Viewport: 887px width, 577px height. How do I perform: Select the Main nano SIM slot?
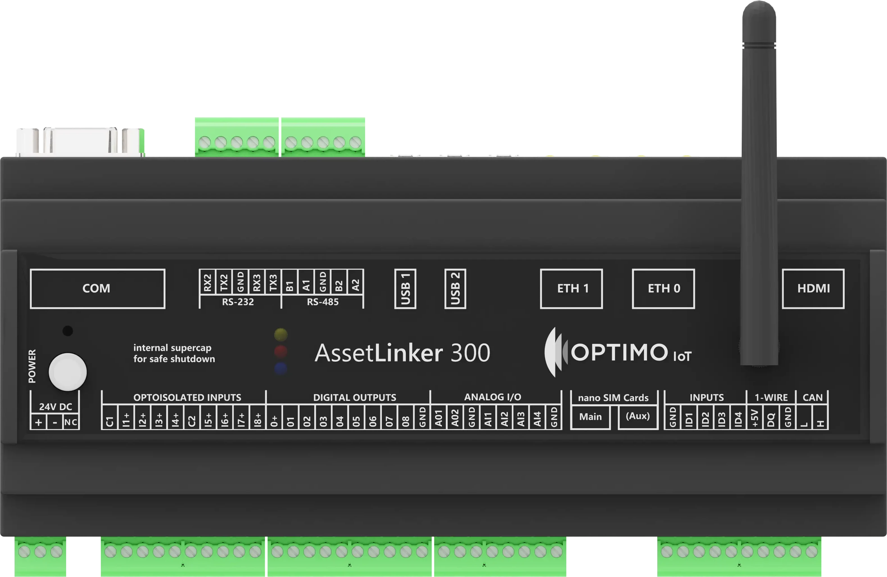coord(590,417)
